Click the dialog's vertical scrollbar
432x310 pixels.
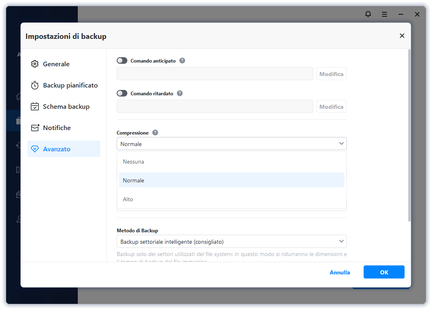tap(409, 135)
